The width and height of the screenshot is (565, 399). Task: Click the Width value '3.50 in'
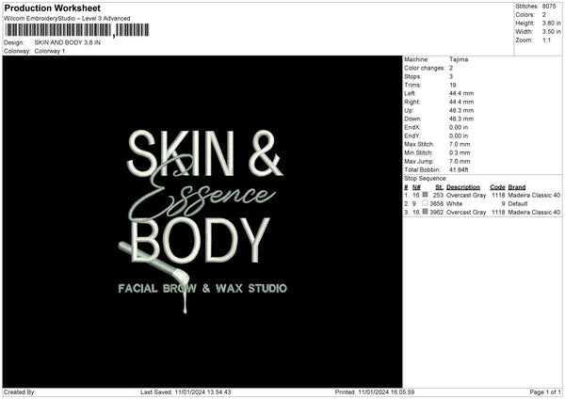tap(551, 32)
